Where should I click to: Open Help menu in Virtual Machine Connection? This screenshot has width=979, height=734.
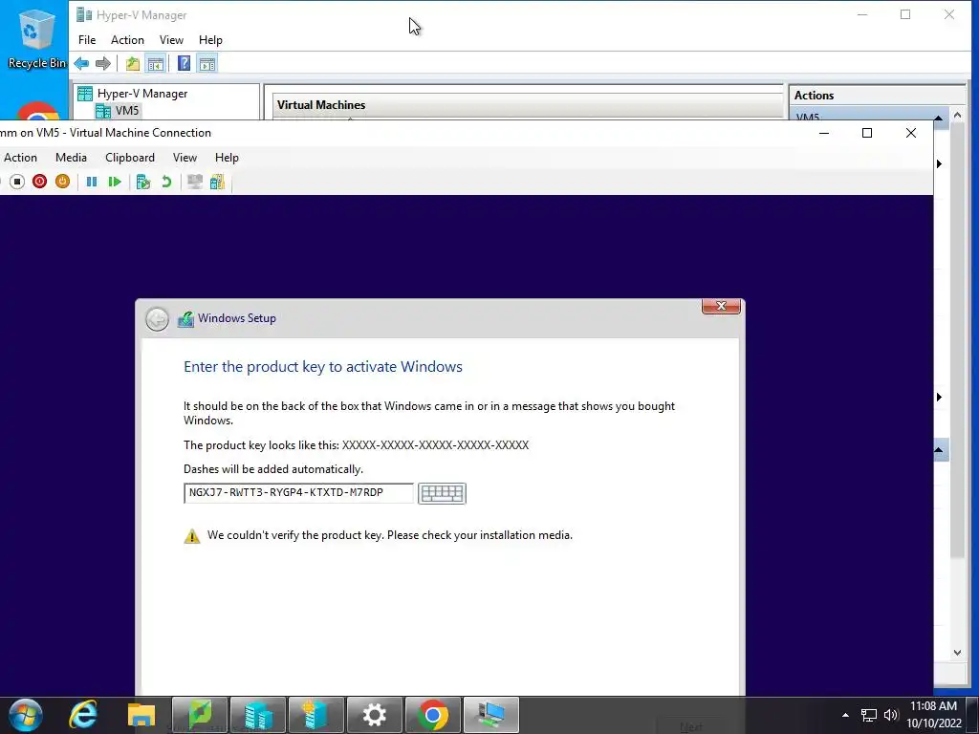[227, 158]
